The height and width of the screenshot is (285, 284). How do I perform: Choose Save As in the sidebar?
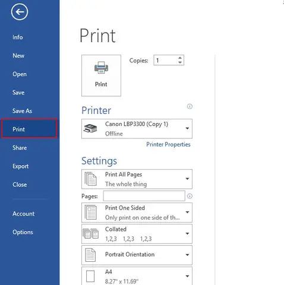[22, 111]
